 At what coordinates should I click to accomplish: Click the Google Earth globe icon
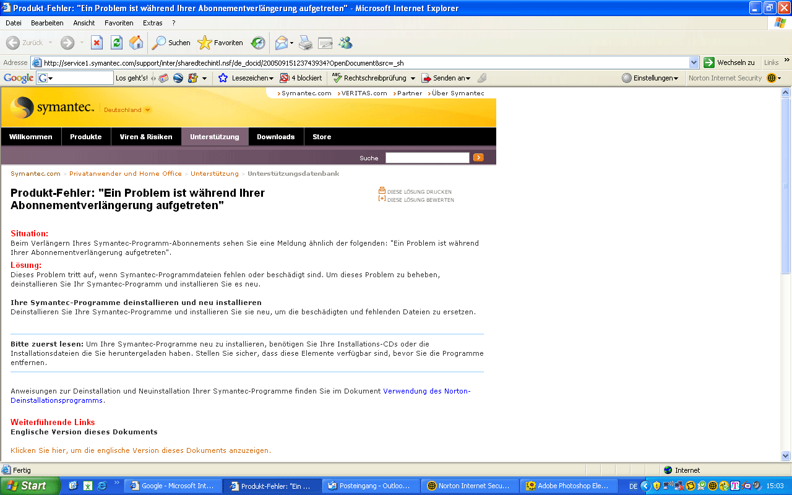178,78
